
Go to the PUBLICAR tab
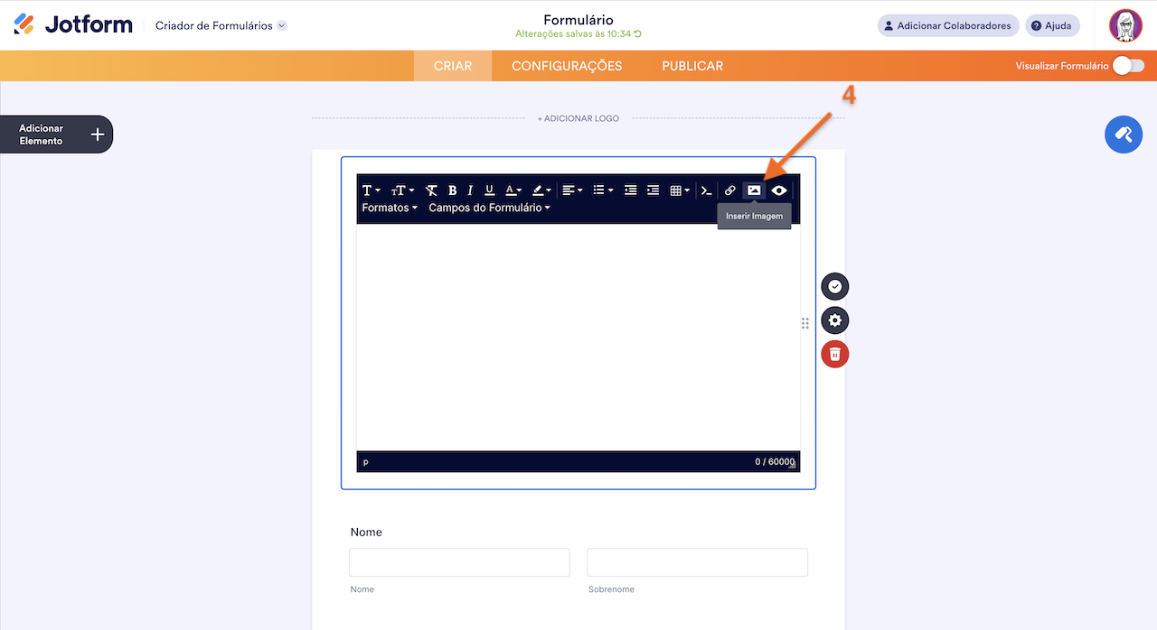click(x=692, y=66)
